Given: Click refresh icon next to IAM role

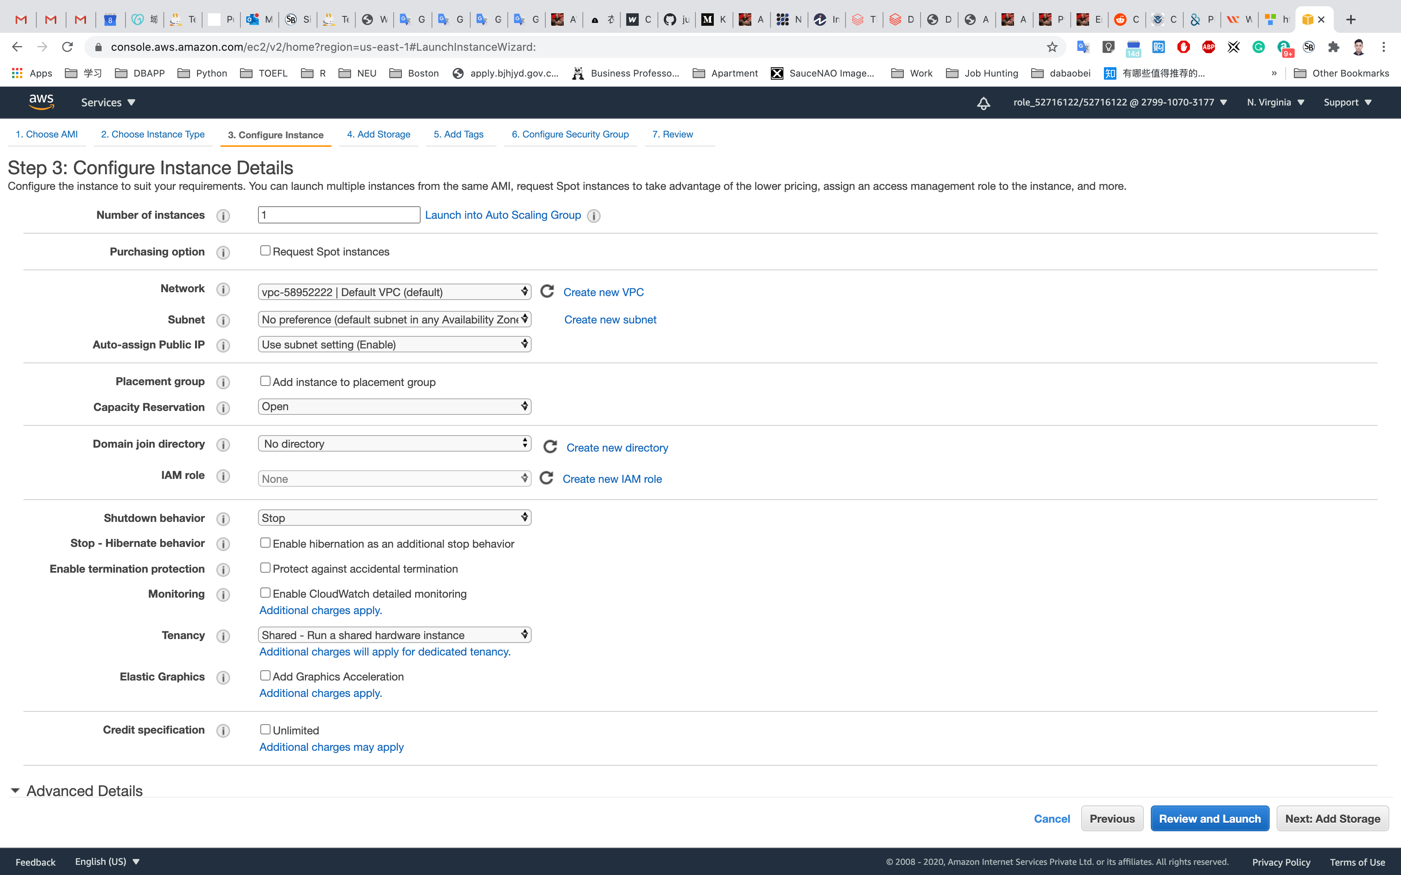Looking at the screenshot, I should 546,478.
